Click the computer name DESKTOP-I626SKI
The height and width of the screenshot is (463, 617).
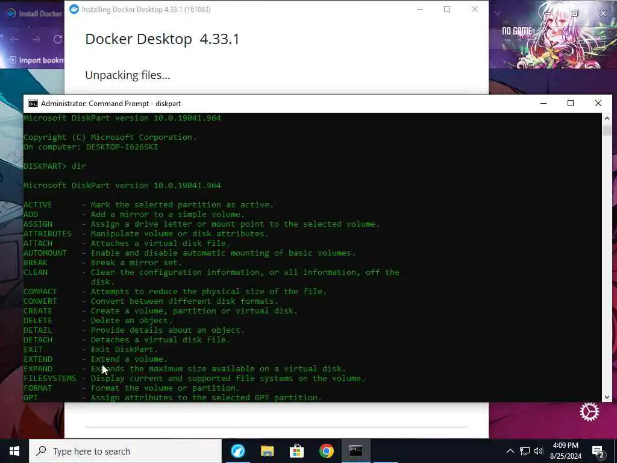tap(122, 147)
